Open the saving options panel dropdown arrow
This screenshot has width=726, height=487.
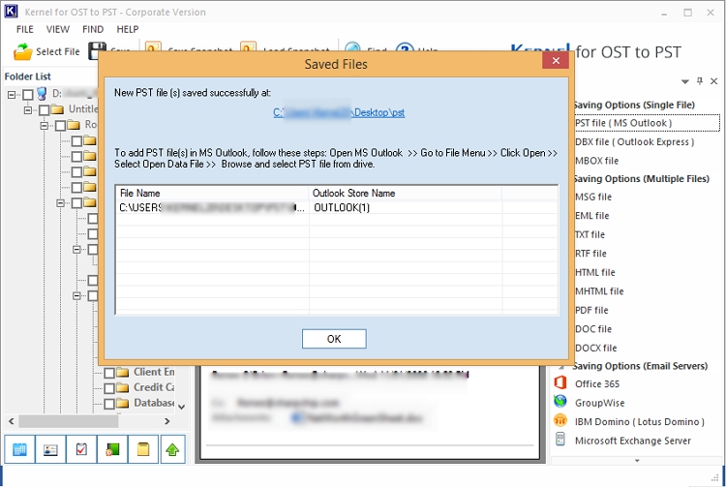click(x=685, y=81)
